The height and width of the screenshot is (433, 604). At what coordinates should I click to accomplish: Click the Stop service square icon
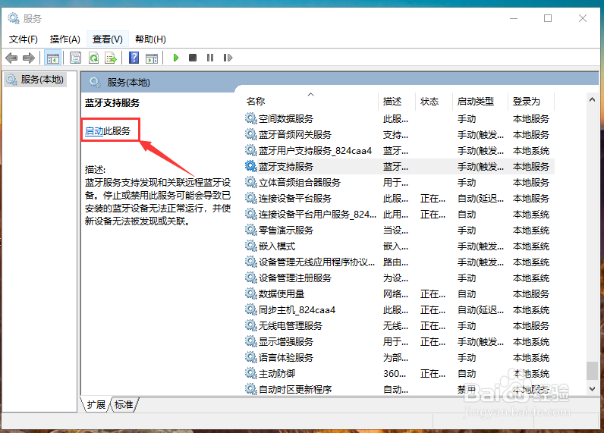click(x=193, y=58)
